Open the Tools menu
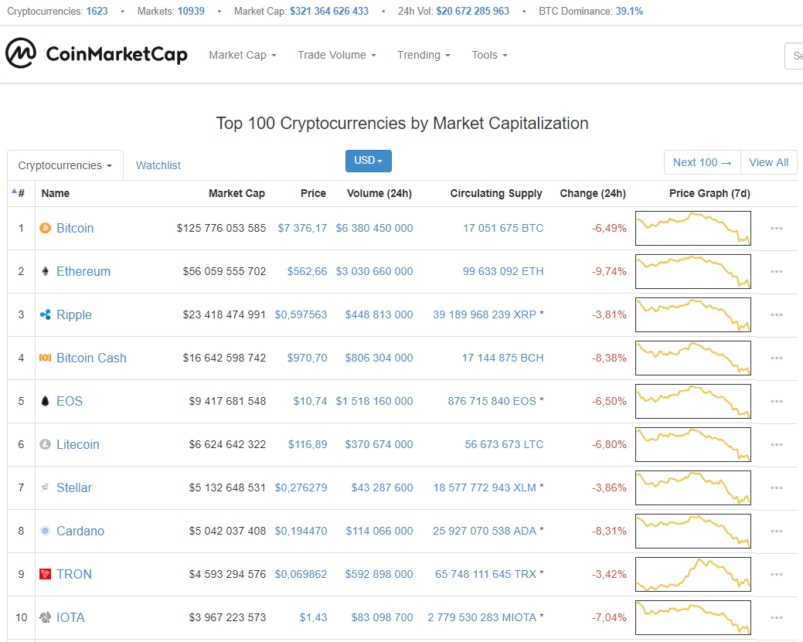Screen dimensions: 803x642 (x=489, y=55)
